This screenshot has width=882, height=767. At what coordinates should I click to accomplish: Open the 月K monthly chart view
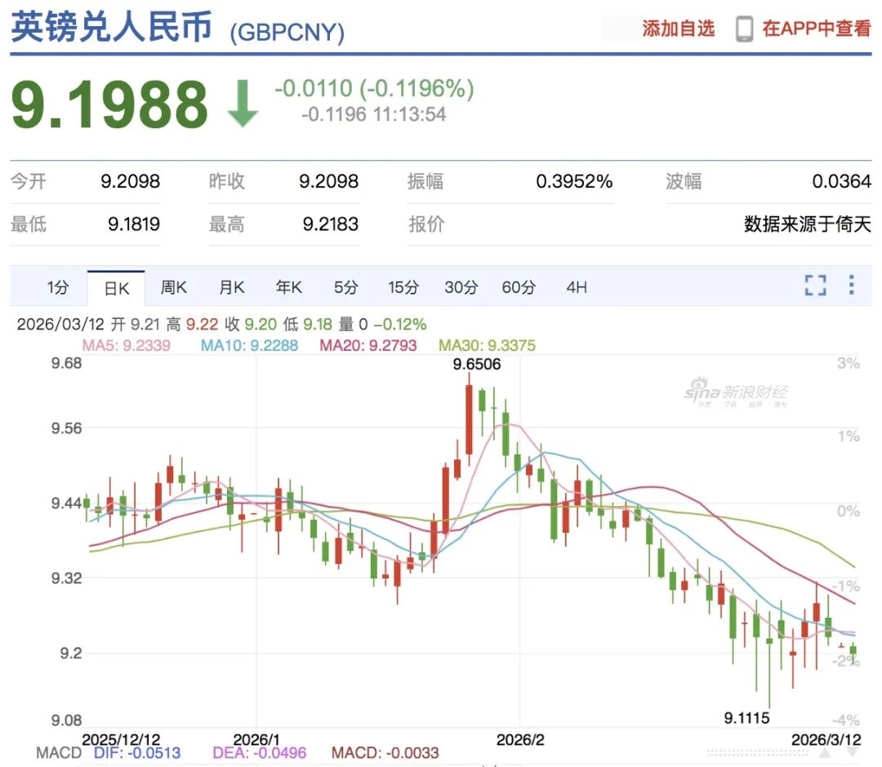(231, 287)
